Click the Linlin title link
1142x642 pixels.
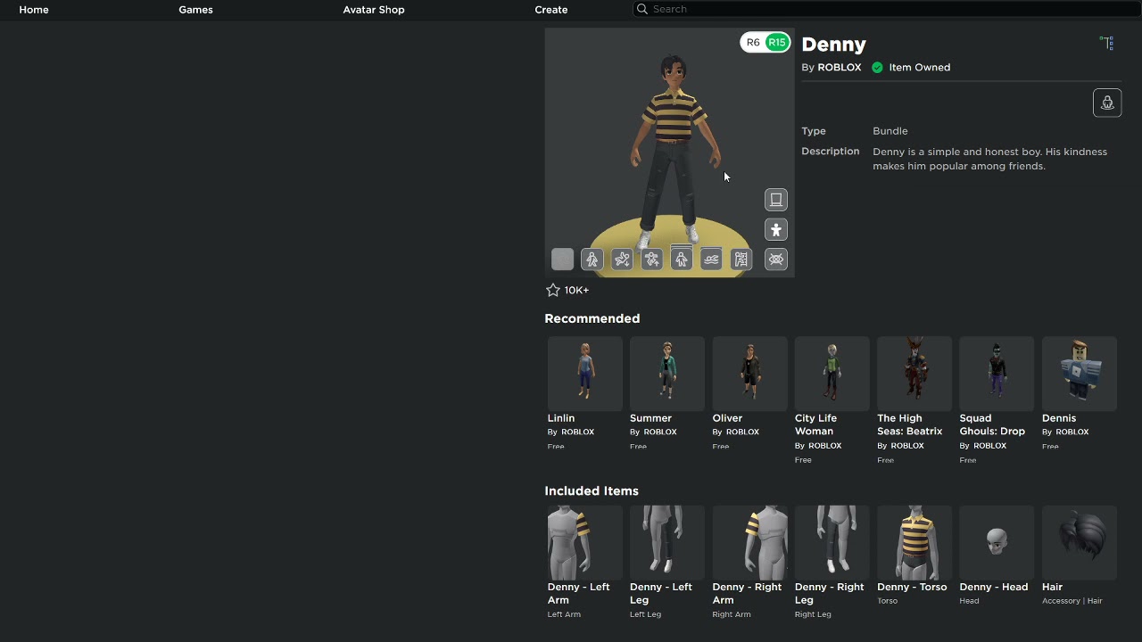(561, 418)
